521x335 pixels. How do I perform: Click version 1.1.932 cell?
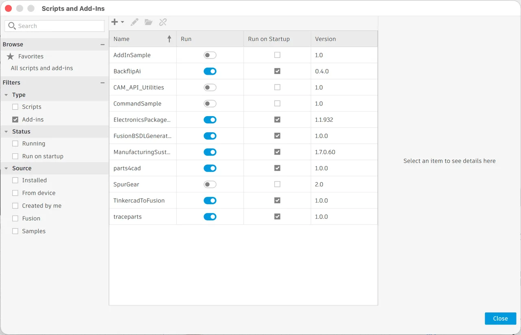click(x=344, y=120)
